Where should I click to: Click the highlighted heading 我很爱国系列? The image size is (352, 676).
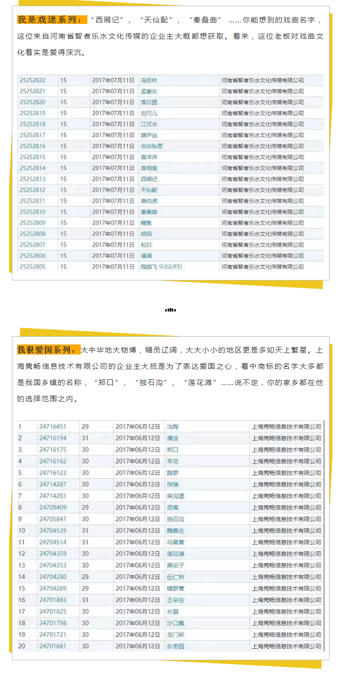pyautogui.click(x=49, y=350)
